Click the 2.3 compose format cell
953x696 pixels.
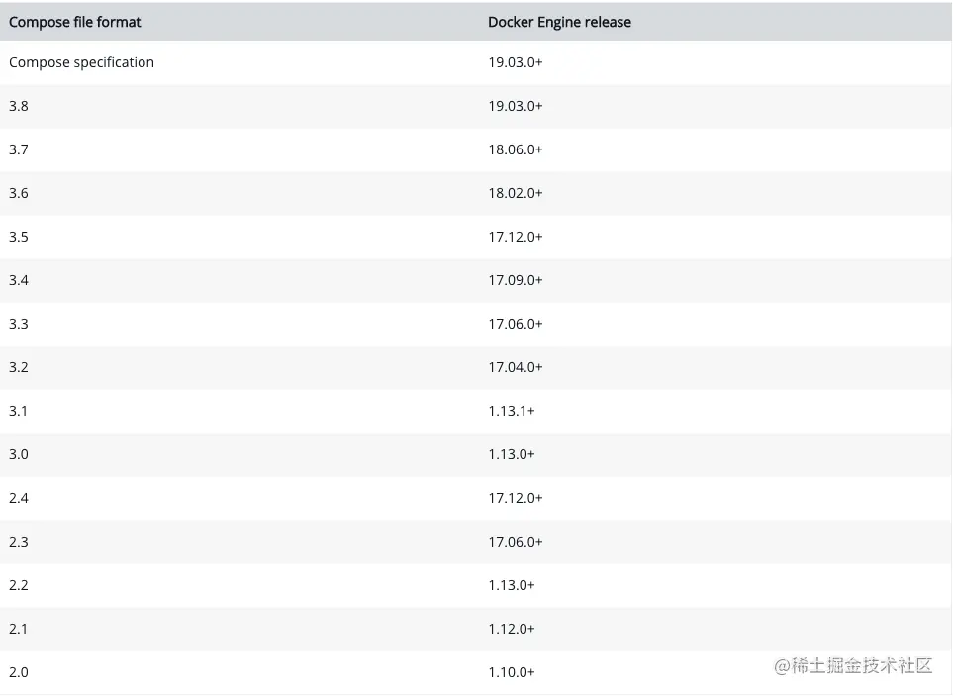point(19,542)
